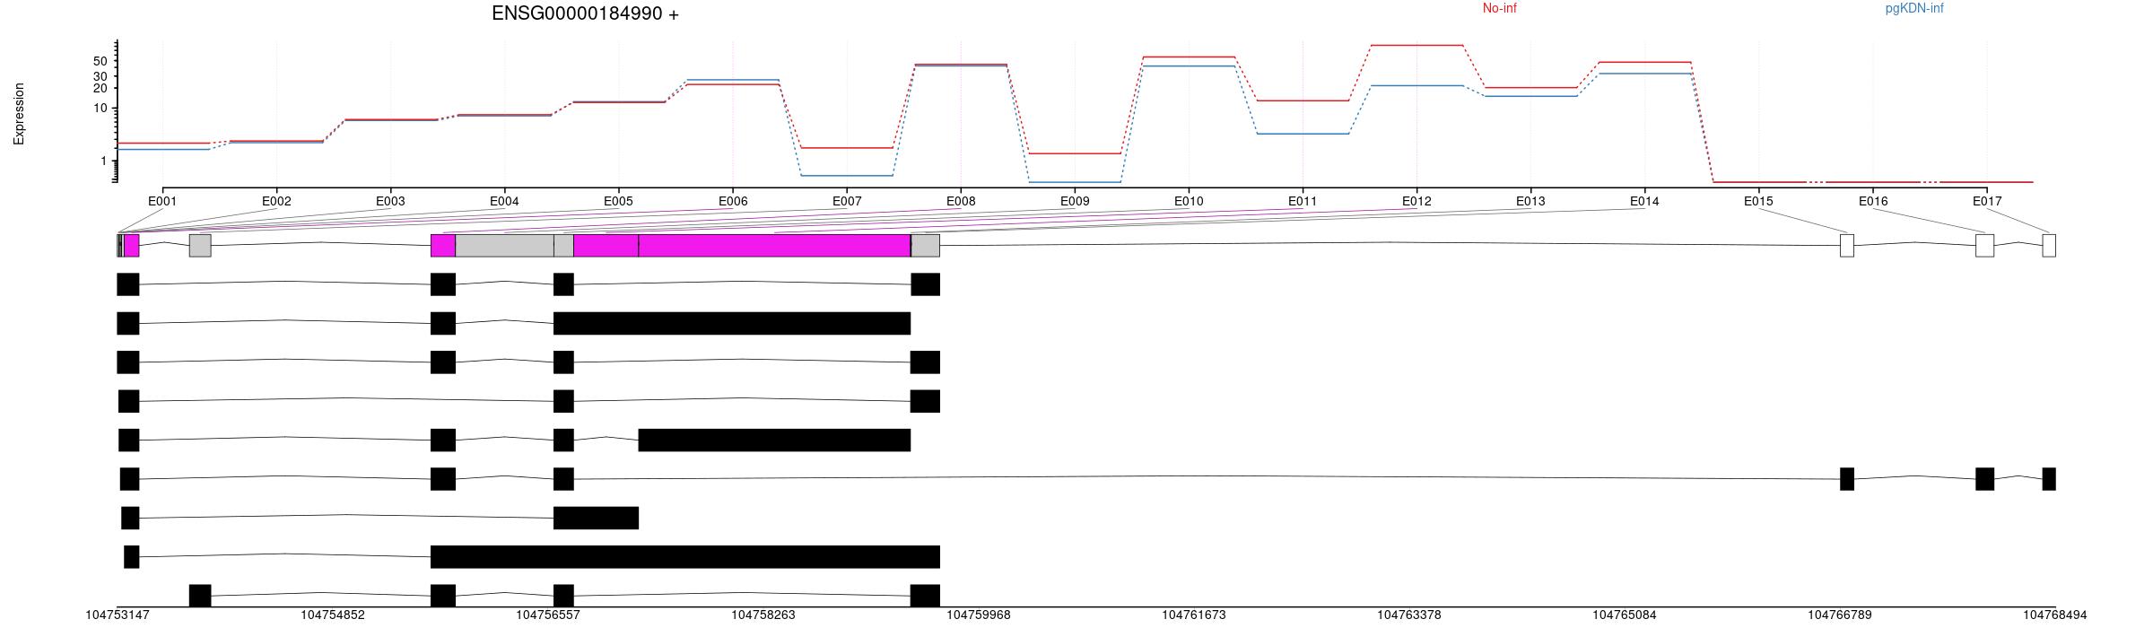
Task: Click exon label E012
Action: point(1416,201)
